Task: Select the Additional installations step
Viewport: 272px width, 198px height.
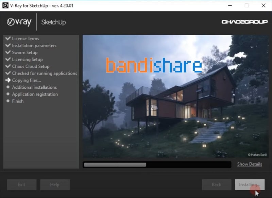Action: 34,87
